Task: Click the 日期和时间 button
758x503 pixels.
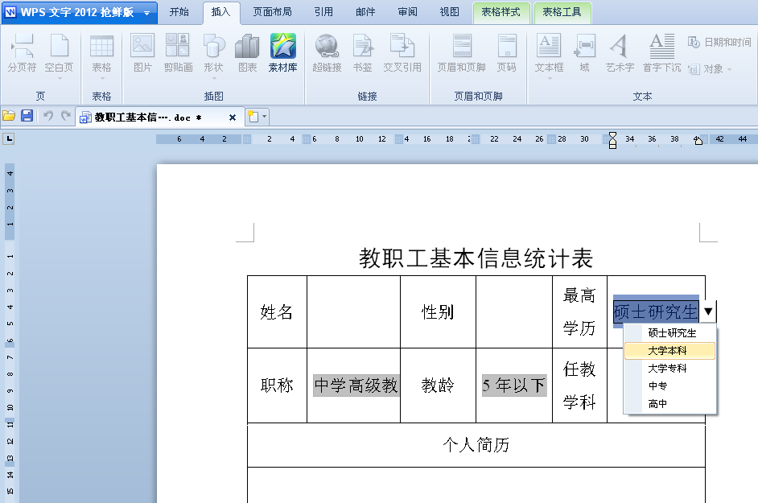Action: (x=719, y=42)
